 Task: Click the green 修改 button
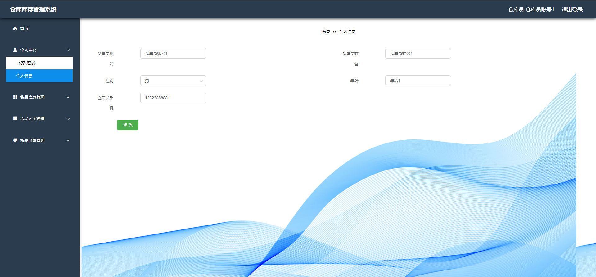[128, 125]
